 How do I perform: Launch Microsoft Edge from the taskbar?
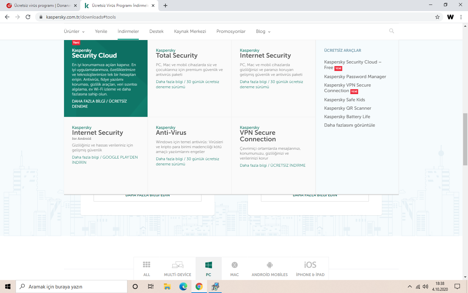183,286
